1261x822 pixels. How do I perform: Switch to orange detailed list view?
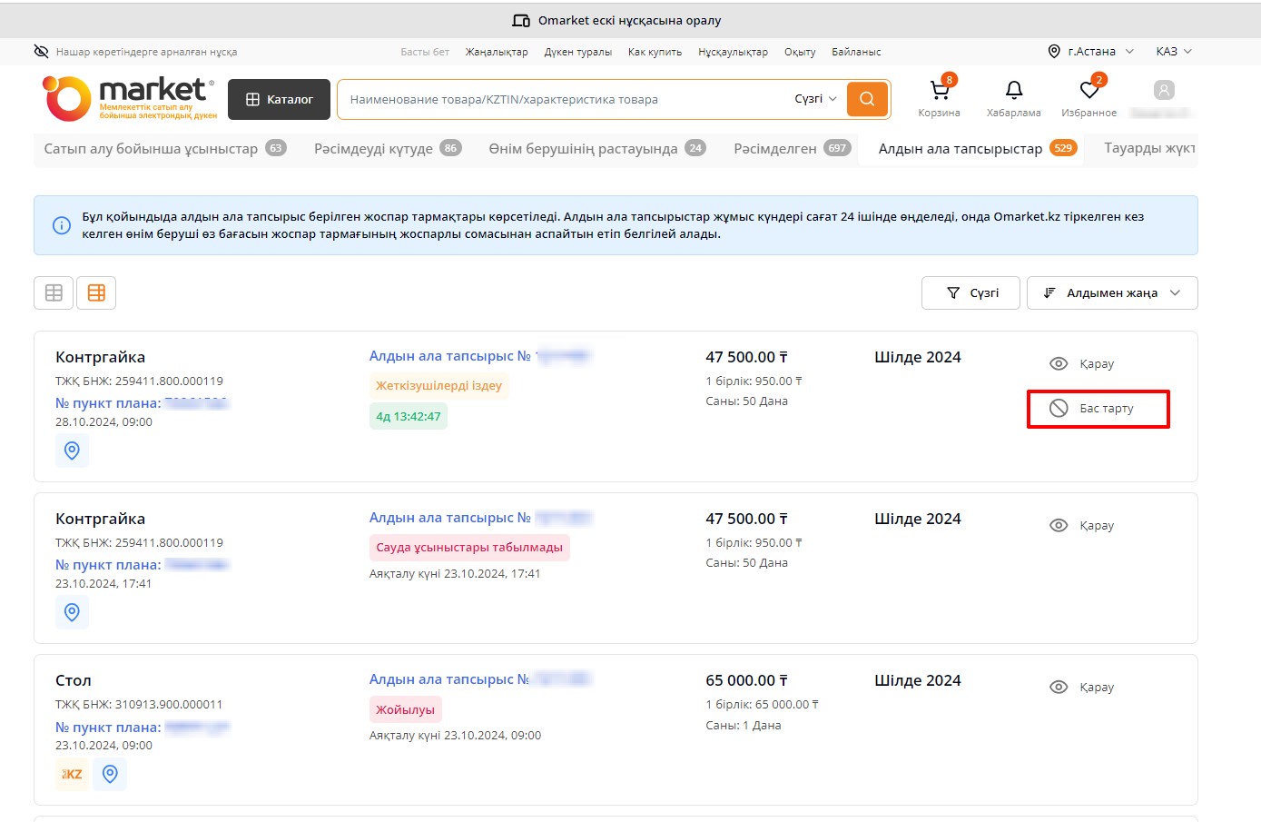(x=96, y=292)
